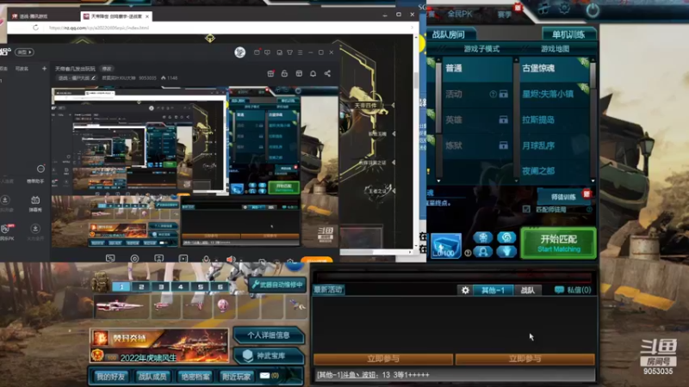Screen dimensions: 689x387
Task: Click the shirt skin icon in Douyu title bar
Action: (289, 52)
